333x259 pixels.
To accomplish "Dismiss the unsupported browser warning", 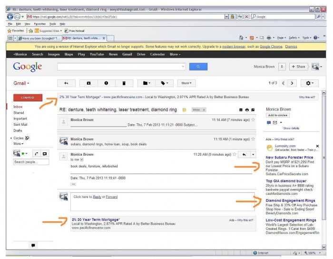I will pyautogui.click(x=291, y=47).
